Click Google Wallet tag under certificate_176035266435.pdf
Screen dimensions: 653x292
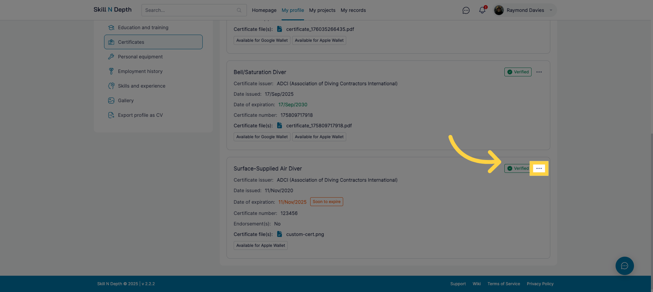click(x=262, y=40)
